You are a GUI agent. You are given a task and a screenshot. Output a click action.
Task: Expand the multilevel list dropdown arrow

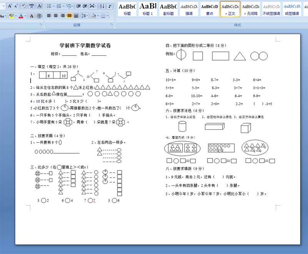[73, 7]
